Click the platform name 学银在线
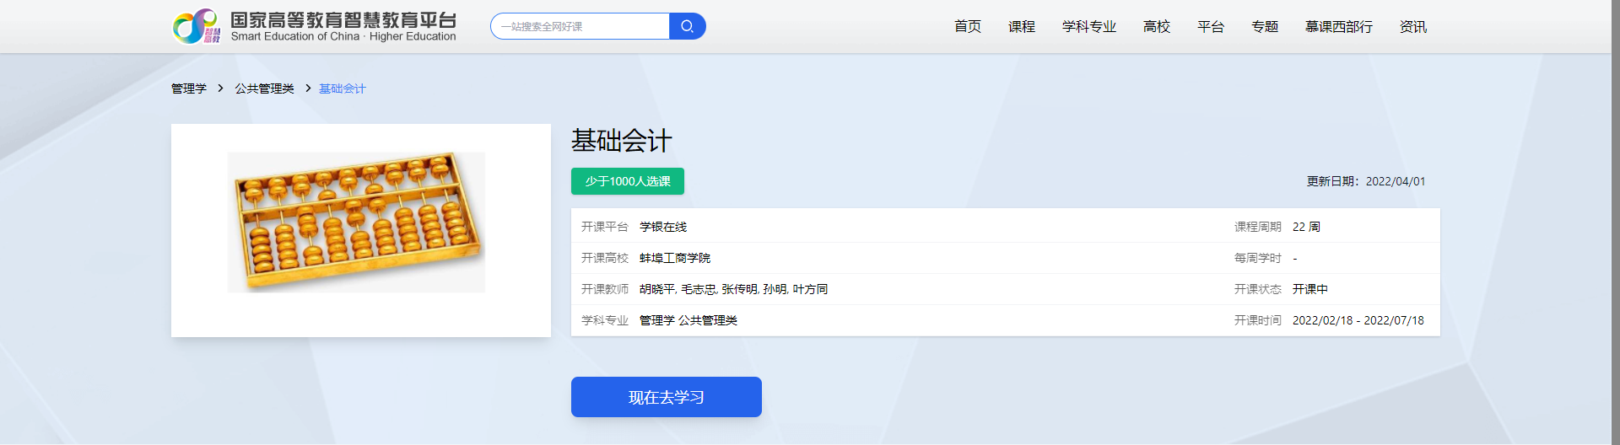This screenshot has height=445, width=1620. pos(662,227)
